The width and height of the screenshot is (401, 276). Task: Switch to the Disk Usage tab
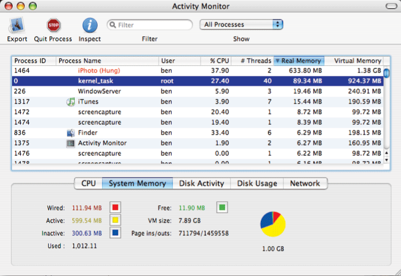tap(257, 183)
